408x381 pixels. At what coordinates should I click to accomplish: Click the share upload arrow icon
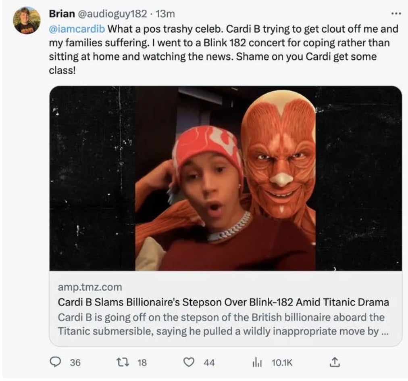pos(335,362)
